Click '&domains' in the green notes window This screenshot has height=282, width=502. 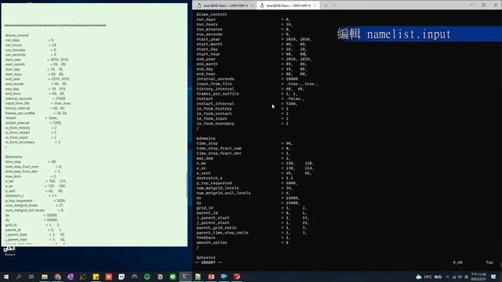point(14,157)
